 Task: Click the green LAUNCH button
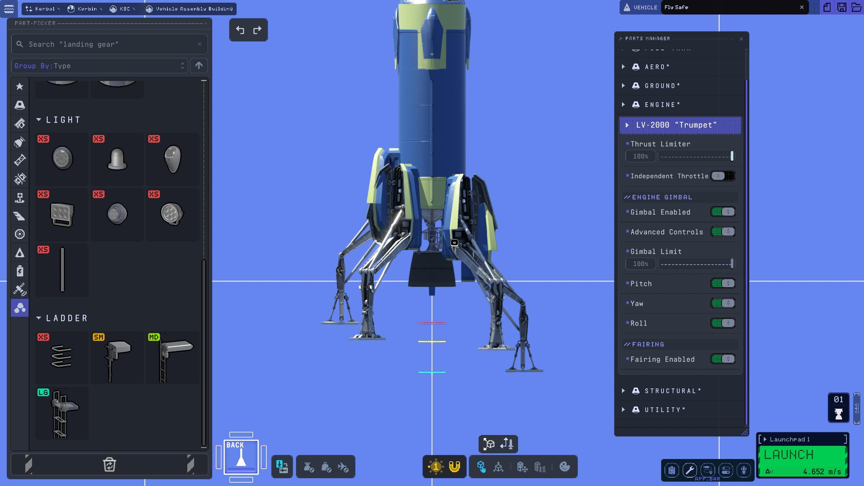click(803, 461)
